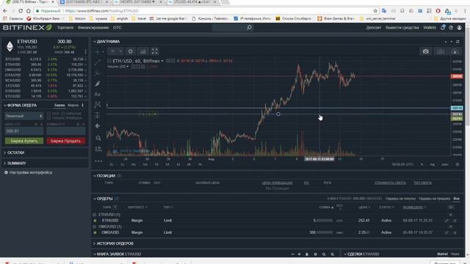The image size is (470, 264).
Task: Take chart snapshot with camera icon
Action: click(x=426, y=51)
